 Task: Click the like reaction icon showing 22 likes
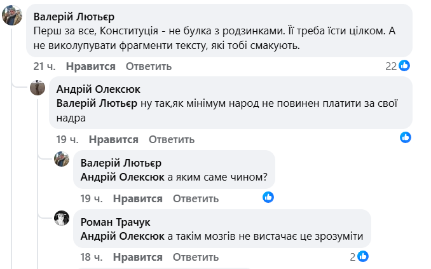404,66
